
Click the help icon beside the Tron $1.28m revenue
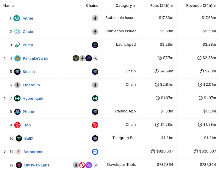coord(200,125)
